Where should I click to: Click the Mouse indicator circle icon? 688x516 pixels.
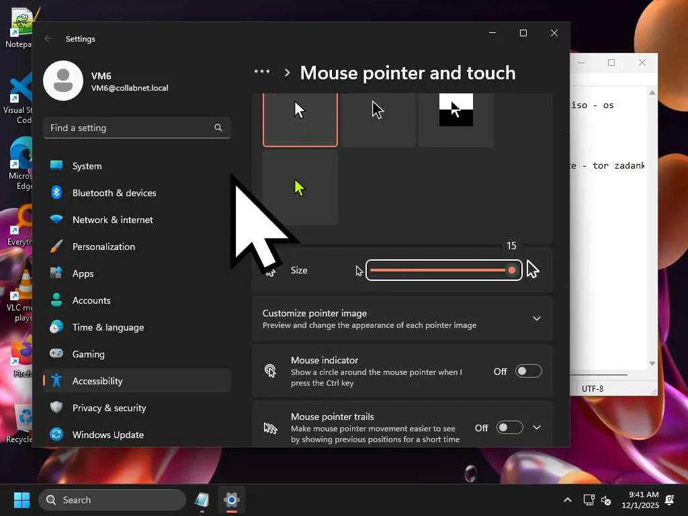(270, 371)
